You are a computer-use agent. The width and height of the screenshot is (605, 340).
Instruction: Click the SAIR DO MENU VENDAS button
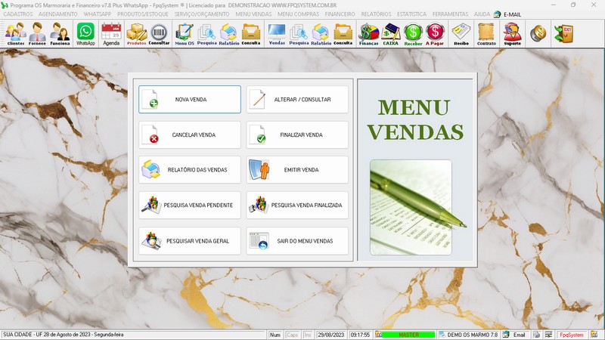tap(297, 241)
